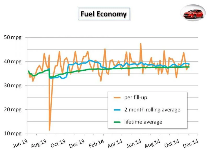Click the Feb 14 date label
The height and width of the screenshot is (157, 209).
96,143
